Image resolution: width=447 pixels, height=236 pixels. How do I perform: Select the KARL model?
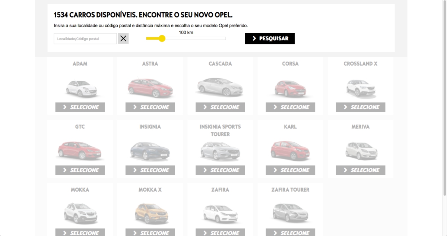[290, 170]
